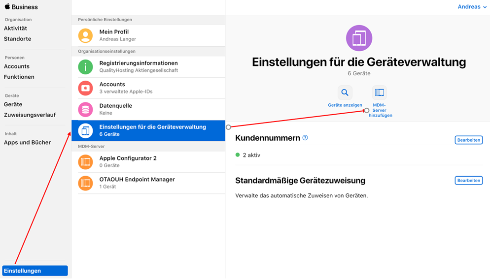Click the Standardmäßige Gerätezuweisung heading

300,181
